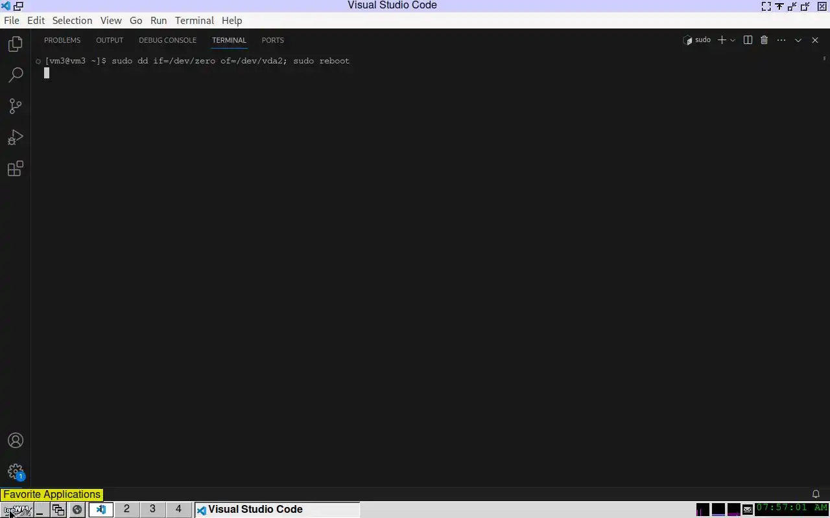Close the terminal panel

point(815,40)
